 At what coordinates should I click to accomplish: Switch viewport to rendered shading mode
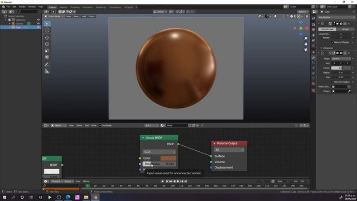(298, 16)
